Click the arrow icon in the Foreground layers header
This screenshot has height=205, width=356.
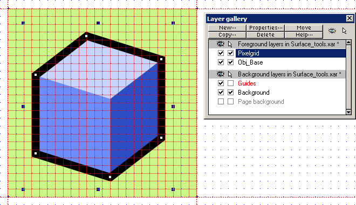pos(230,44)
